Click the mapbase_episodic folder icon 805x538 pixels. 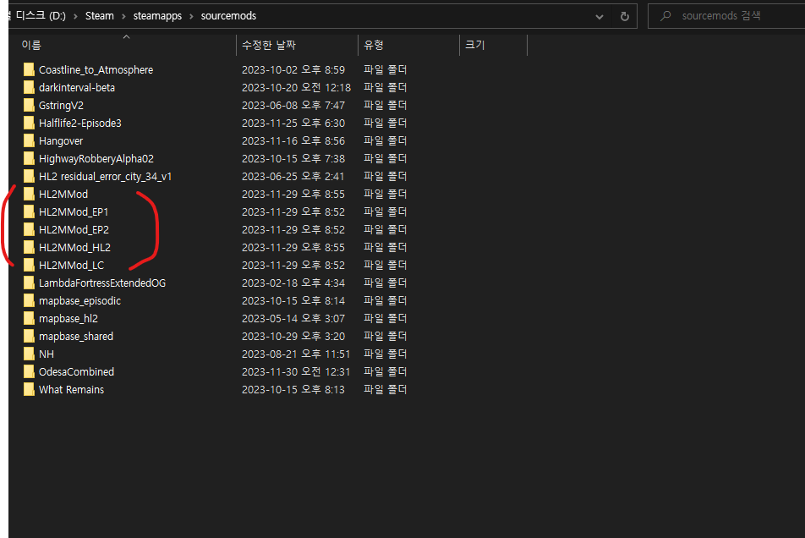pyautogui.click(x=29, y=301)
